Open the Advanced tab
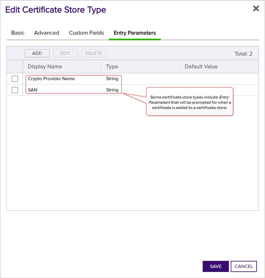265x278 pixels. click(46, 33)
